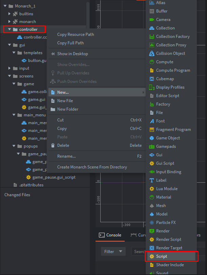Click the Factory icon entry
The width and height of the screenshot is (207, 275).
151,104
